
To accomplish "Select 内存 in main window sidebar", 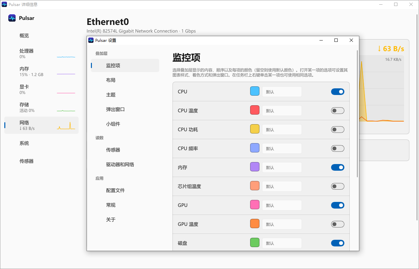I will 41,71.
